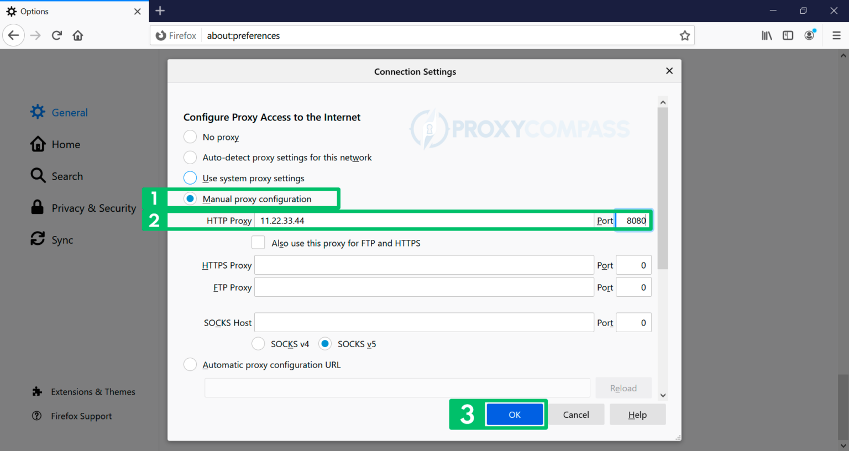This screenshot has height=451, width=849.
Task: Open the Sync settings section
Action: (x=61, y=239)
